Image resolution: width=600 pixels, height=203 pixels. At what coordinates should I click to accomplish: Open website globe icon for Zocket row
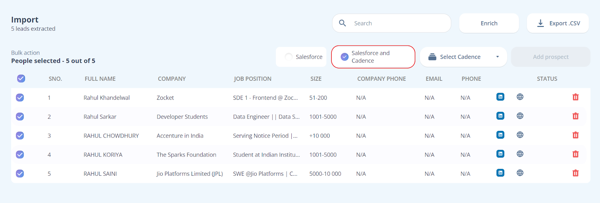click(x=520, y=97)
